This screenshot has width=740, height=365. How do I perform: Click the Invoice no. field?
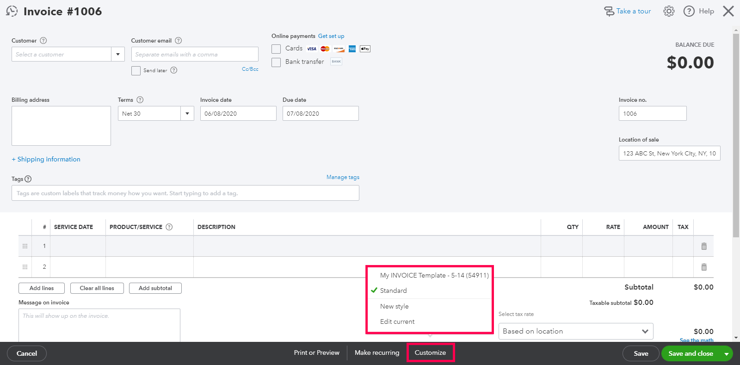653,113
